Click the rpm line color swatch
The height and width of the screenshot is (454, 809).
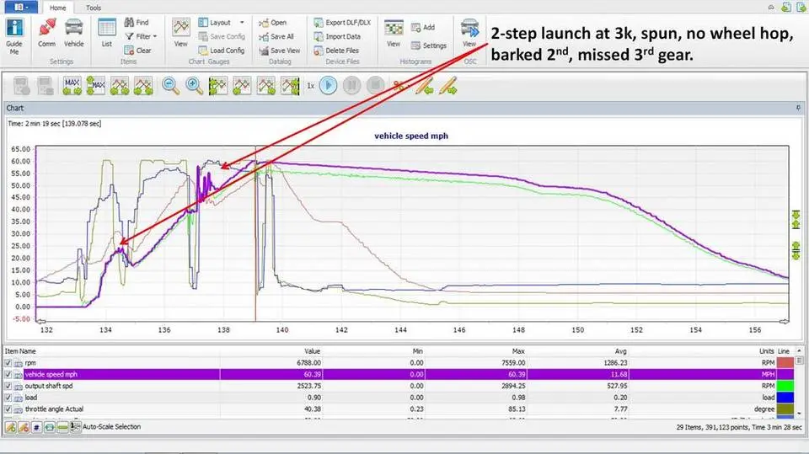(785, 363)
